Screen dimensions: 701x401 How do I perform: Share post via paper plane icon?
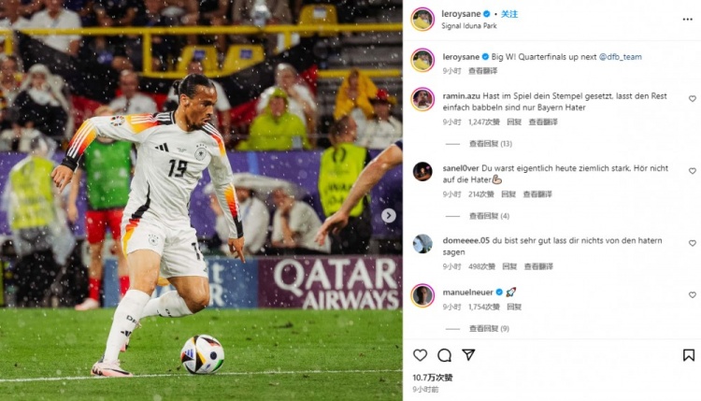click(468, 355)
